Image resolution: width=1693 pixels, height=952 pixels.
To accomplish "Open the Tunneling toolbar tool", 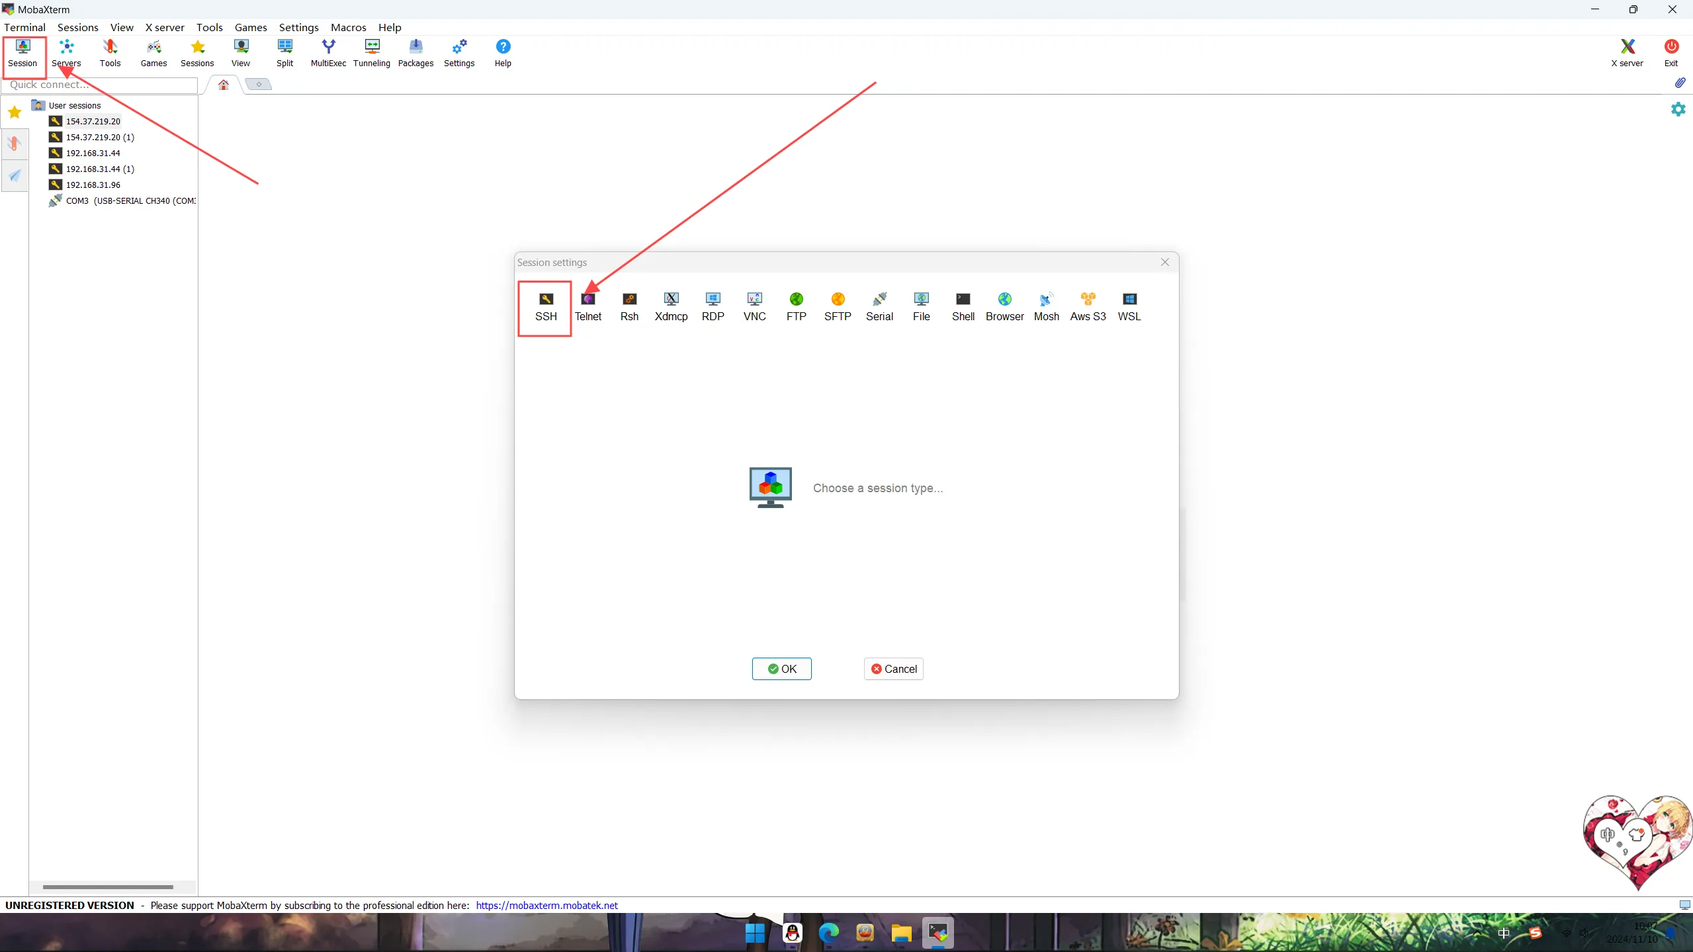I will coord(371,53).
